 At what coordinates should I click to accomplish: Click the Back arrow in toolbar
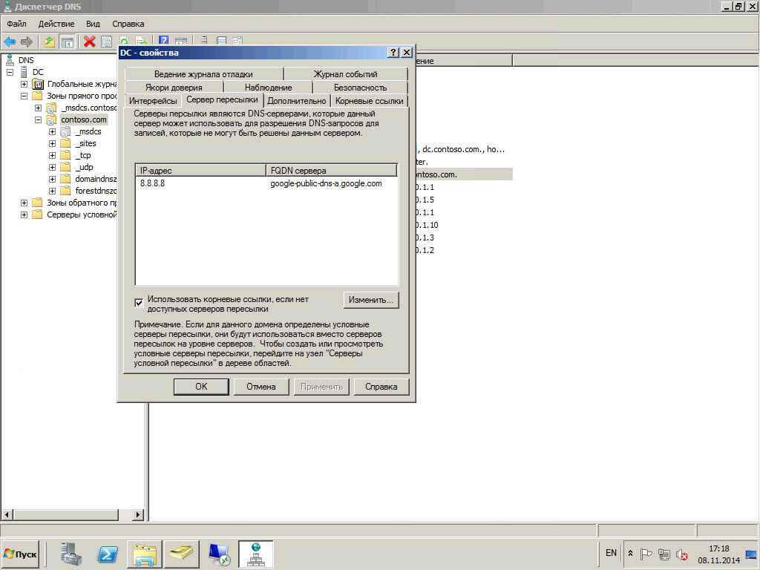pos(10,42)
